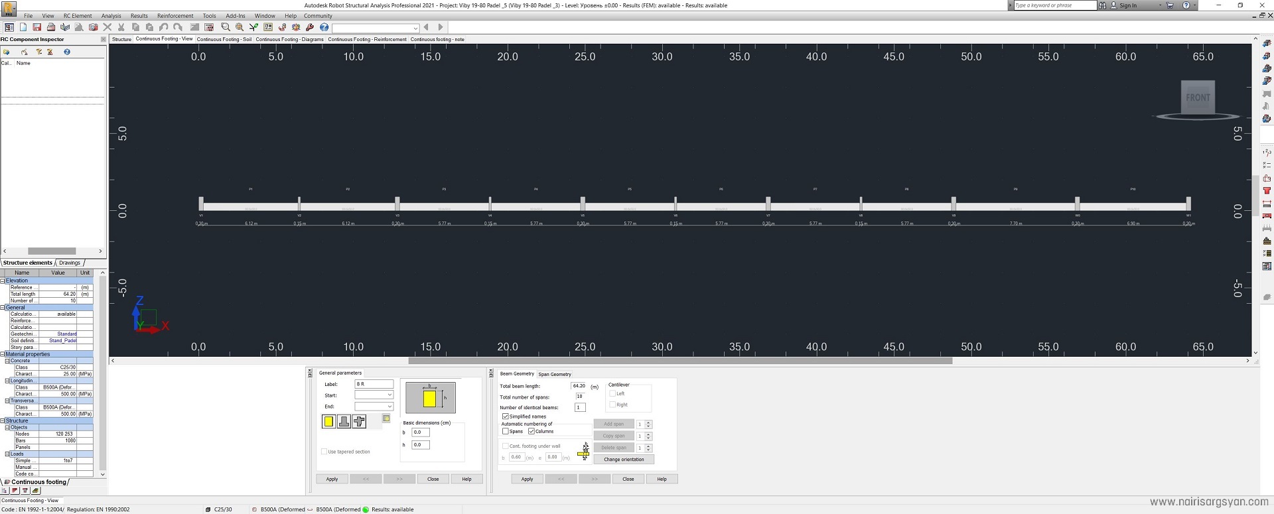Click the properties table vertical scrollbar
Viewport: 1274px width, 514px height.
(x=102, y=373)
